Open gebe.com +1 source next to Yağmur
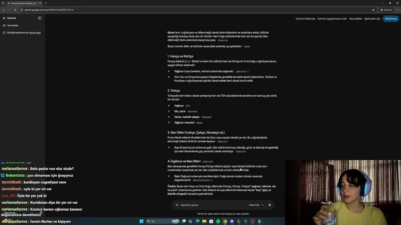The image size is (401, 225). 242,72
